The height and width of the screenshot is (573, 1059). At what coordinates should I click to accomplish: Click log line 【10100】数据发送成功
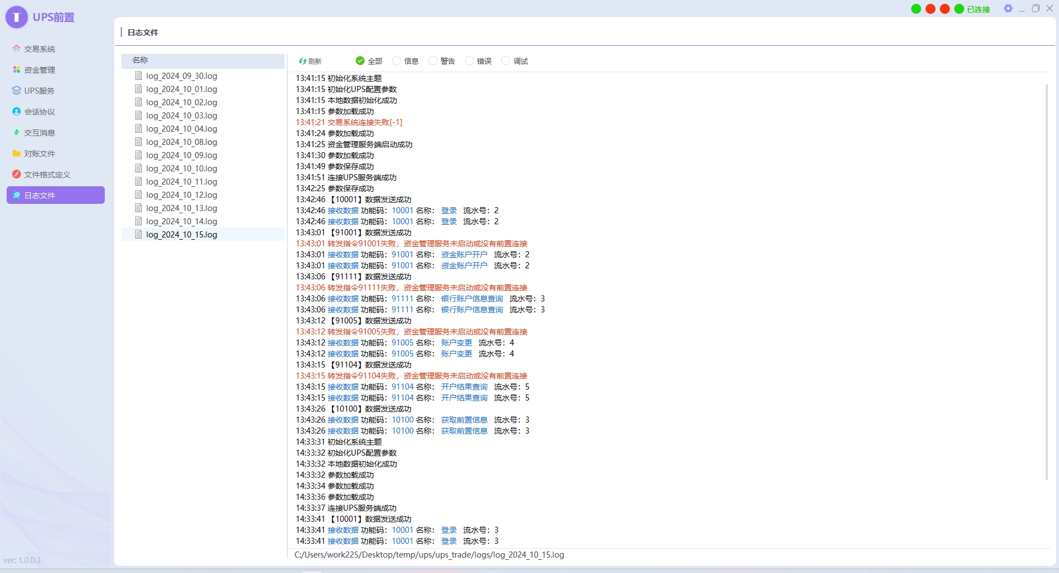point(354,409)
